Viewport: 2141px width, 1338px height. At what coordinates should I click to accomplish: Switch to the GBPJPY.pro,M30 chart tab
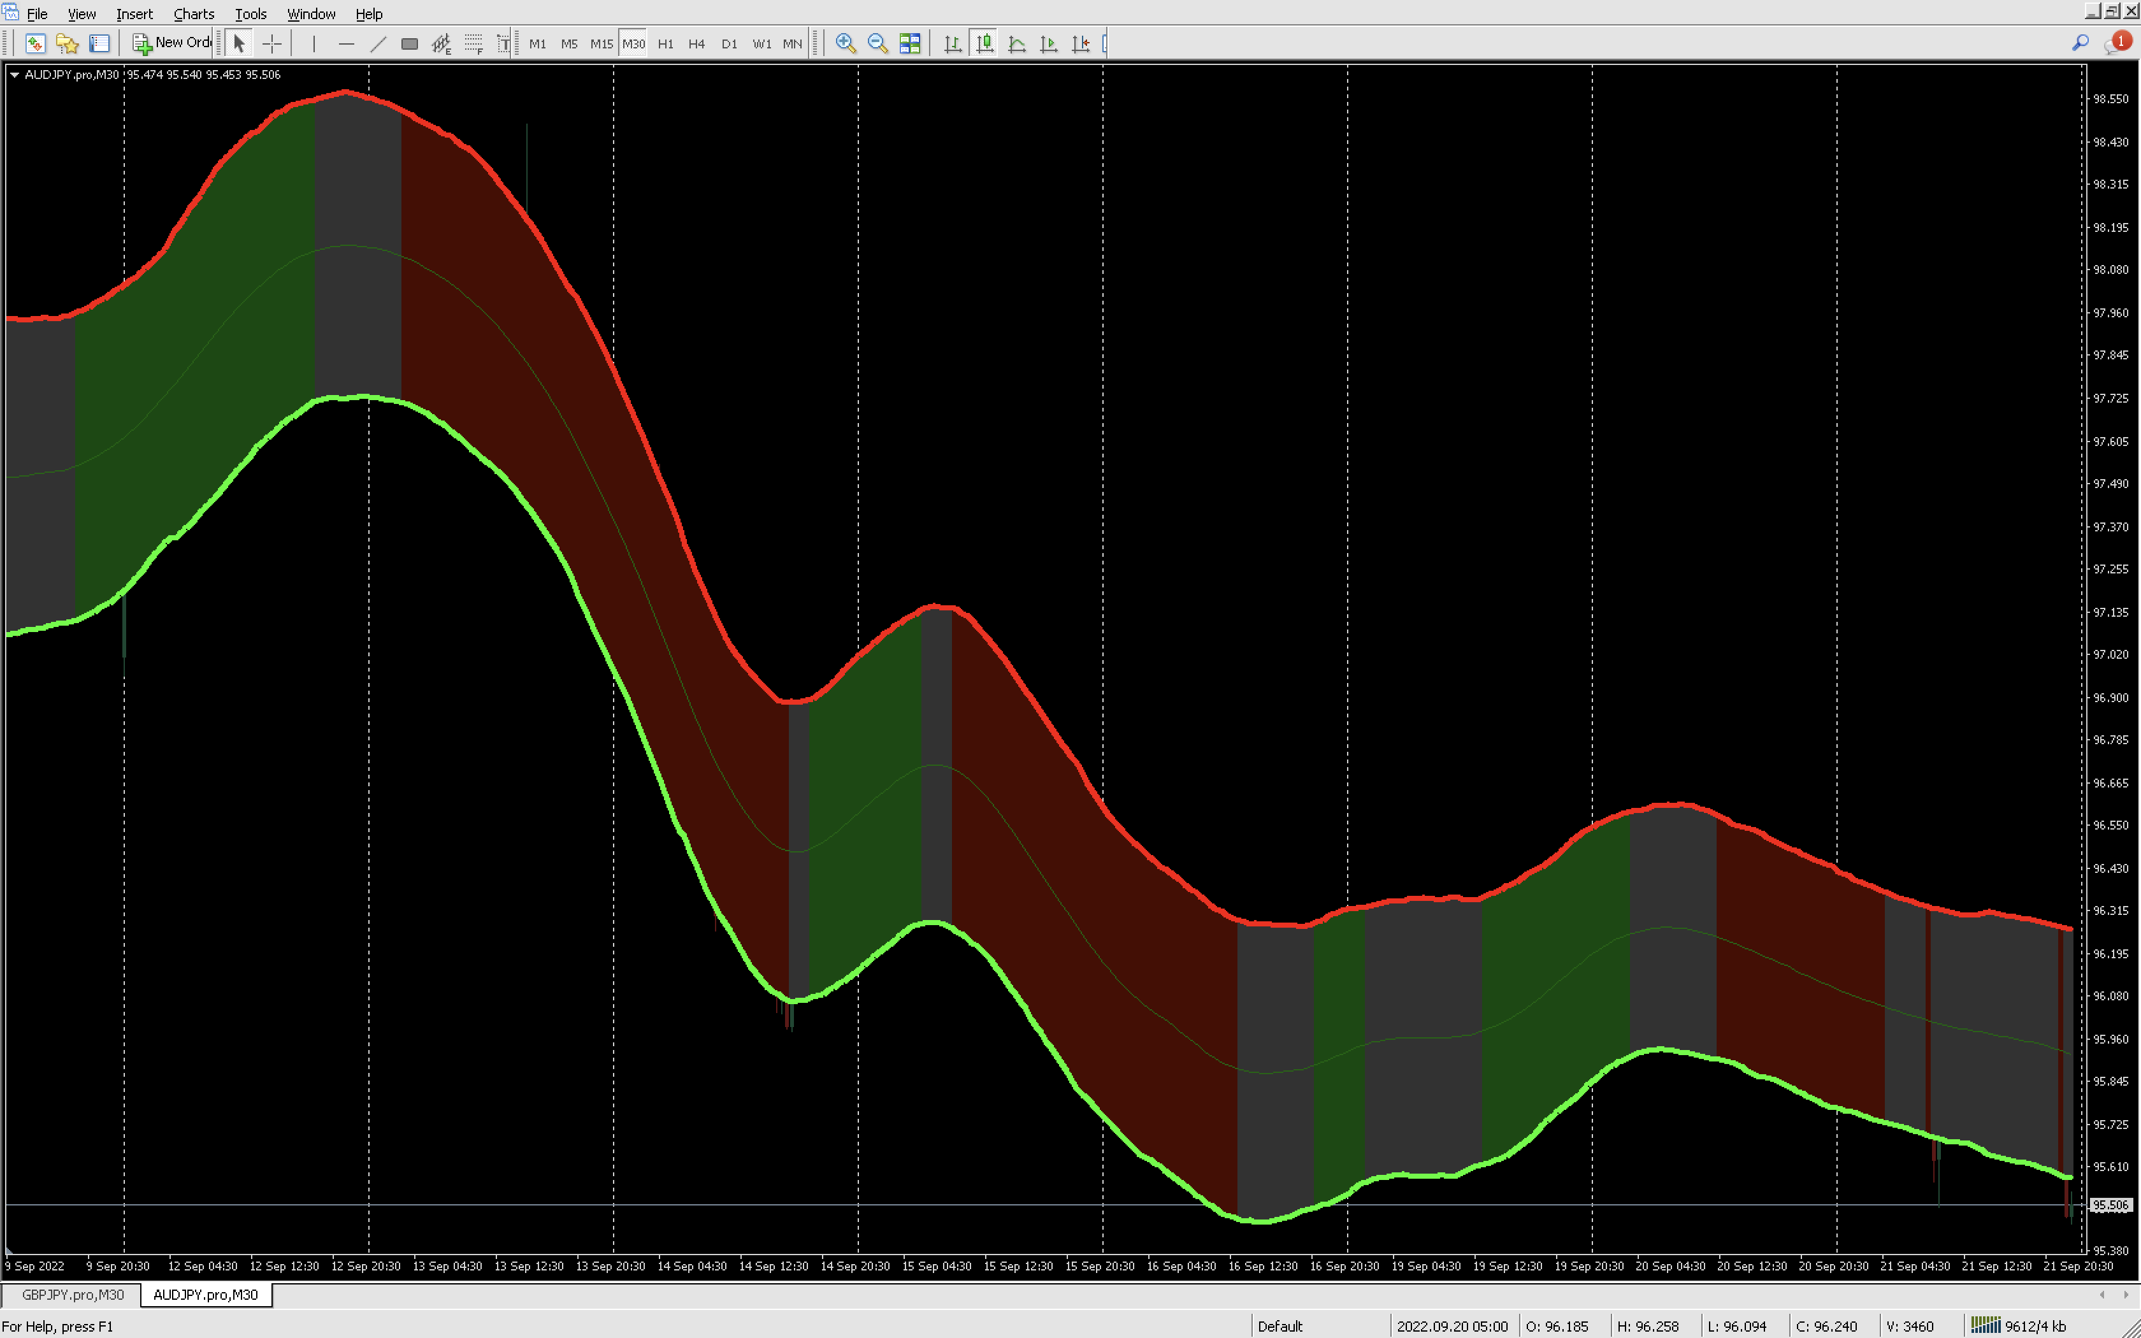coord(73,1295)
